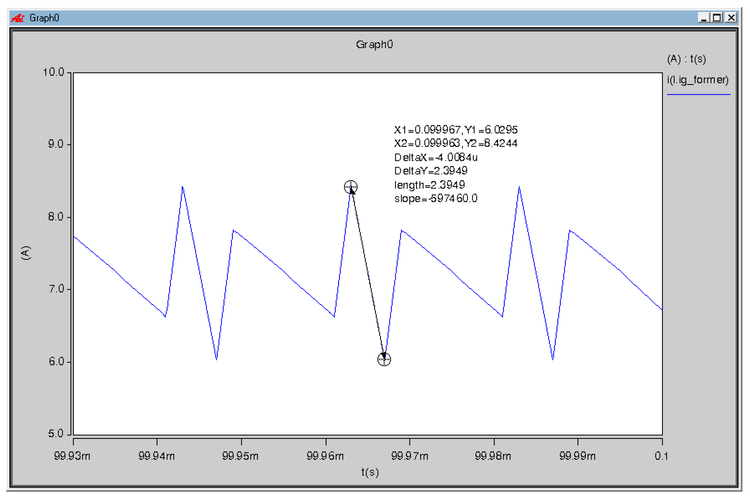Click the DeltaX measurement readout
This screenshot has width=750, height=499.
[436, 157]
